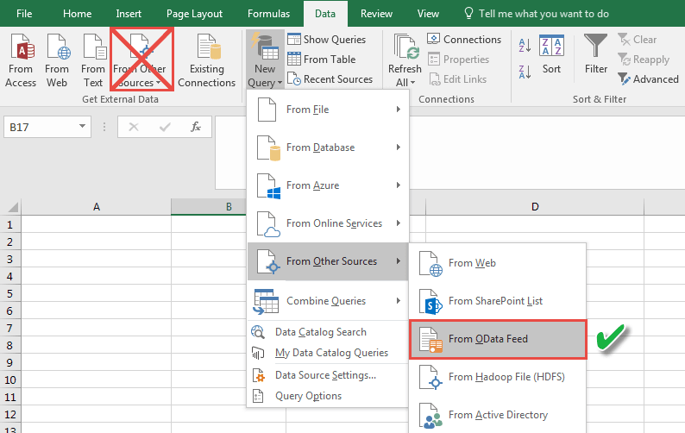The height and width of the screenshot is (433, 685).
Task: Expand From Online Services submenu
Action: click(x=328, y=223)
